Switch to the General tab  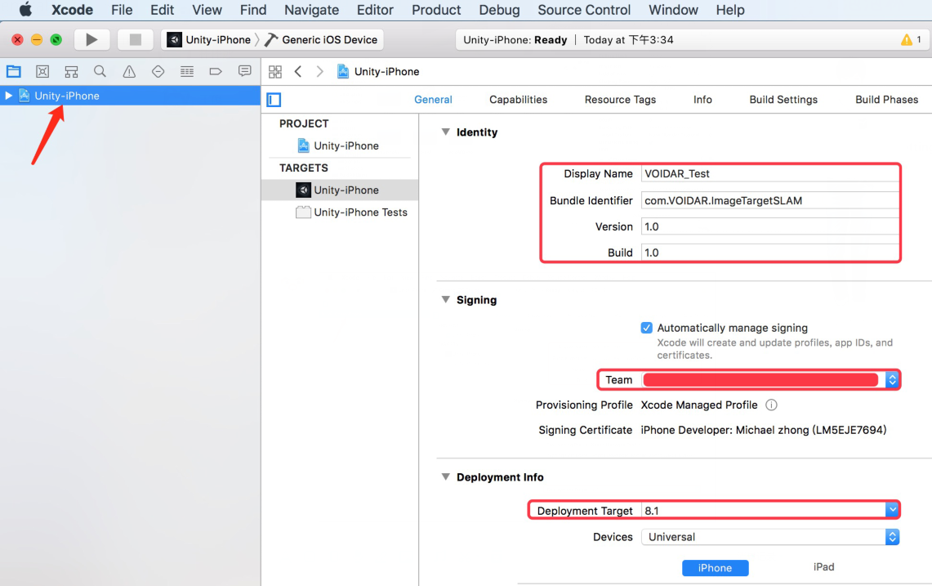tap(433, 100)
